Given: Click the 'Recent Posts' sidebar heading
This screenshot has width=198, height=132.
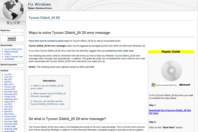Looking at the screenshot, I should pyautogui.click(x=7, y=45).
